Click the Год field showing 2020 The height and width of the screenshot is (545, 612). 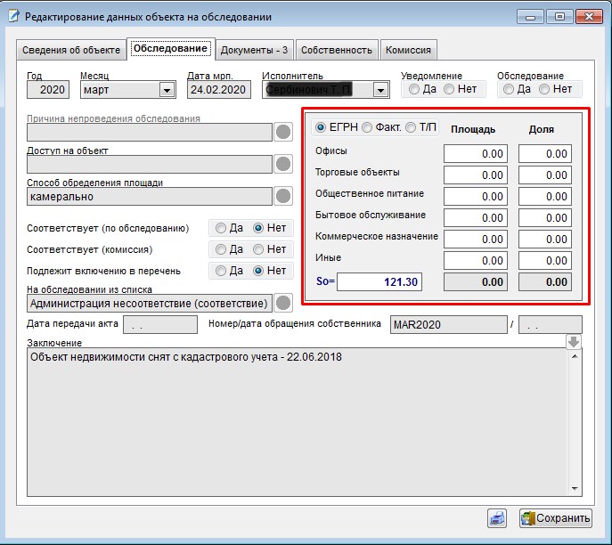(x=48, y=90)
